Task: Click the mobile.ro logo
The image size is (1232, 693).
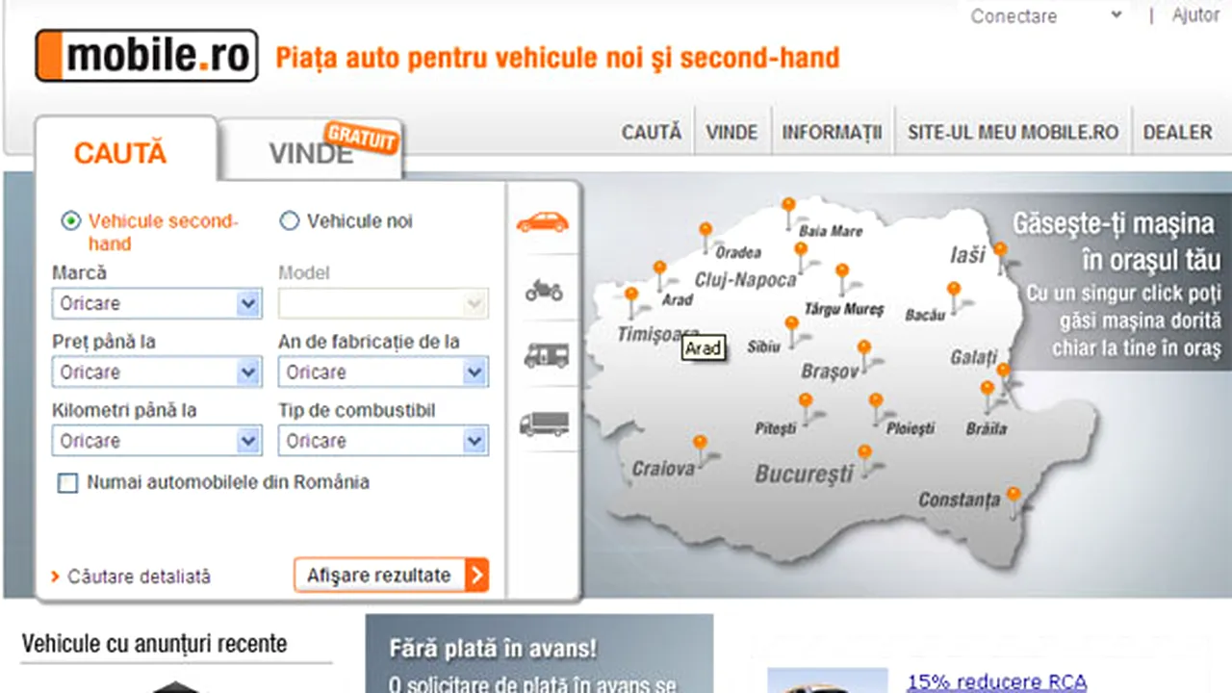Action: coord(147,56)
